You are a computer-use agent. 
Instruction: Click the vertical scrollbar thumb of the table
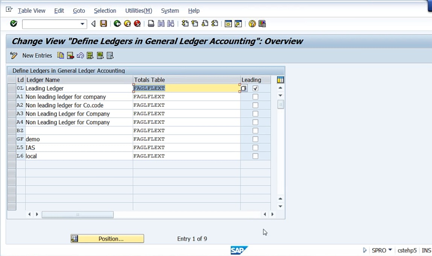[x=280, y=104]
